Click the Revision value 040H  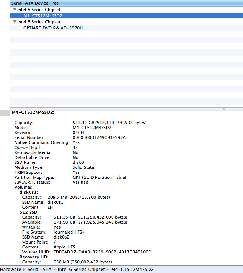78,132
